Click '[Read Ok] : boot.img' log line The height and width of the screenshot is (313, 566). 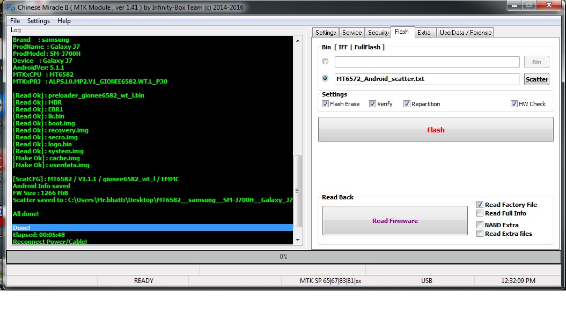pyautogui.click(x=43, y=123)
